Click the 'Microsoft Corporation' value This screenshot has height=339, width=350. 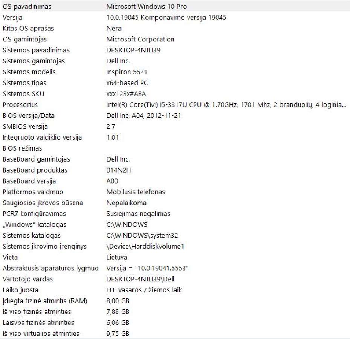141,39
